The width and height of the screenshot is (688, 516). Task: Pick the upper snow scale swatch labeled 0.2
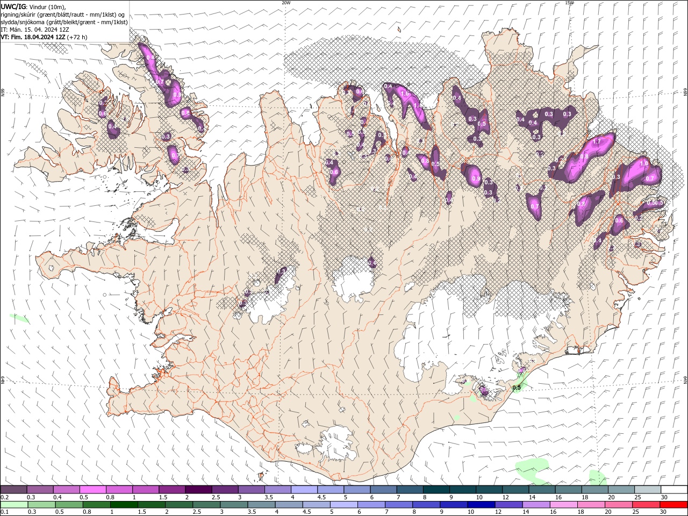[13, 489]
